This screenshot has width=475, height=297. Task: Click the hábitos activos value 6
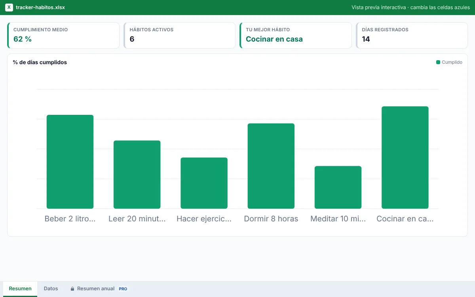(x=132, y=39)
